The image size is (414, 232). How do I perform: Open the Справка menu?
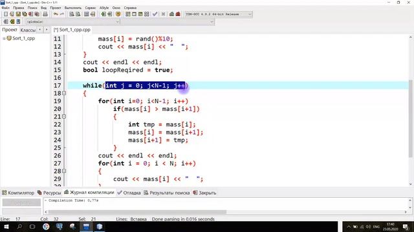pyautogui.click(x=130, y=8)
